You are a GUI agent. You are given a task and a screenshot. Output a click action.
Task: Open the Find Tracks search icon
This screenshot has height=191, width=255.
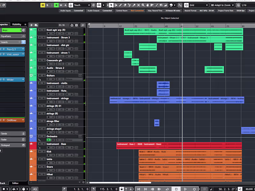click(83, 25)
